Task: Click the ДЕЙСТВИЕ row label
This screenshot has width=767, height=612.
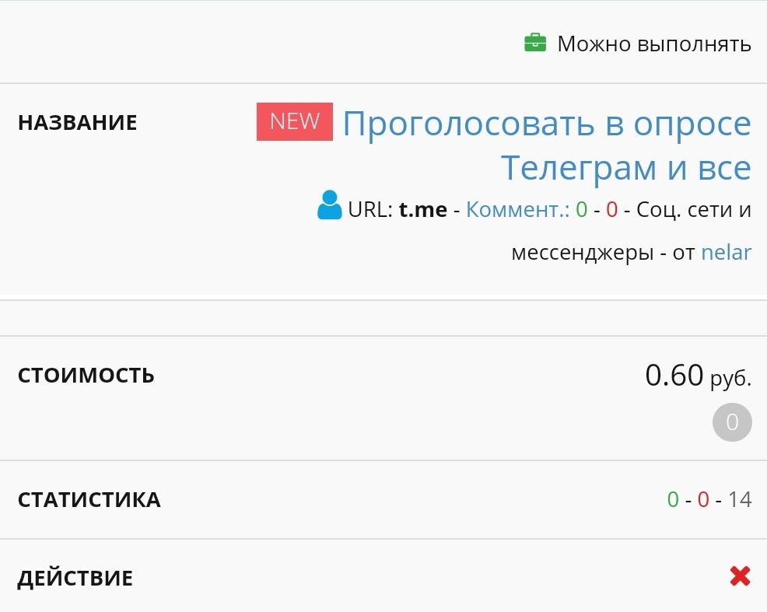Action: (75, 577)
